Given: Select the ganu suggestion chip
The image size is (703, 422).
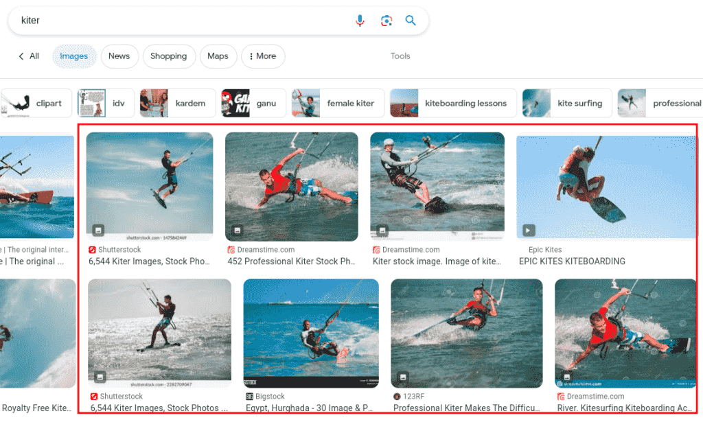Looking at the screenshot, I should coord(253,103).
